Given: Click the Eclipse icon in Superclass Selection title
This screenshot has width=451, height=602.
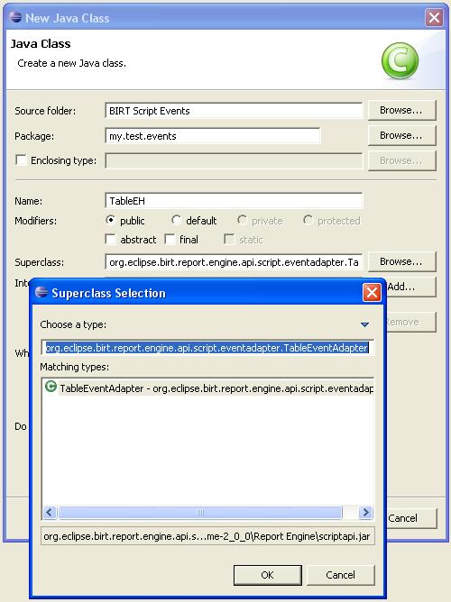Looking at the screenshot, I should click(41, 293).
